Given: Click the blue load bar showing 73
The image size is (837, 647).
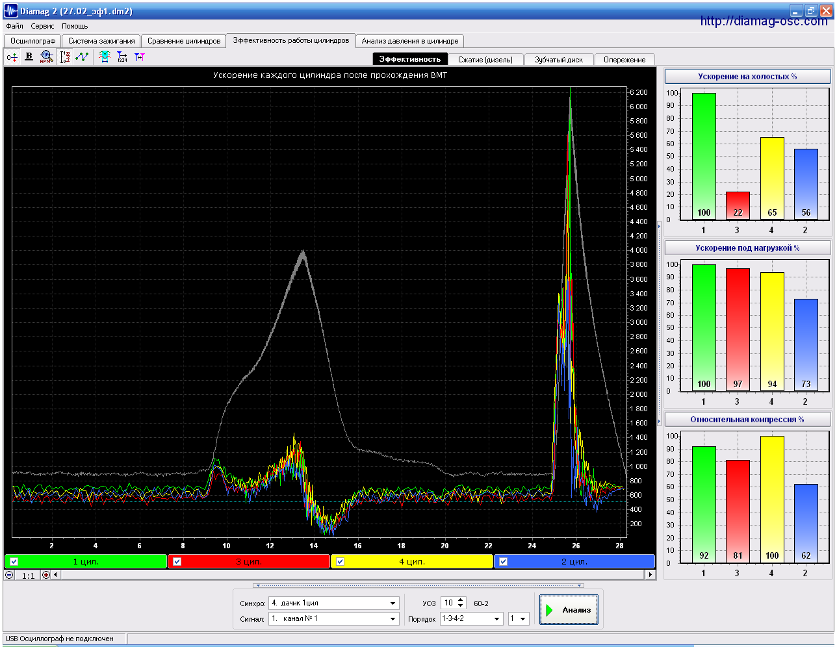Looking at the screenshot, I should pos(806,345).
